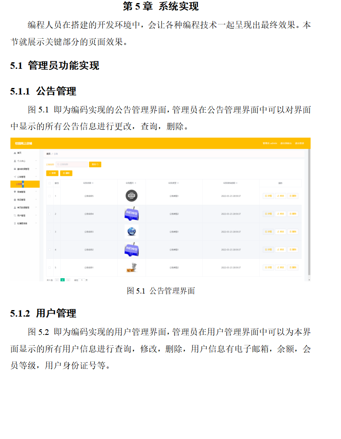The image size is (341, 439).
Task: Click the 新增 add button
Action: tap(52, 173)
